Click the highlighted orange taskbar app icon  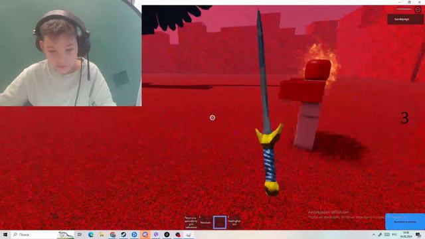point(145,234)
